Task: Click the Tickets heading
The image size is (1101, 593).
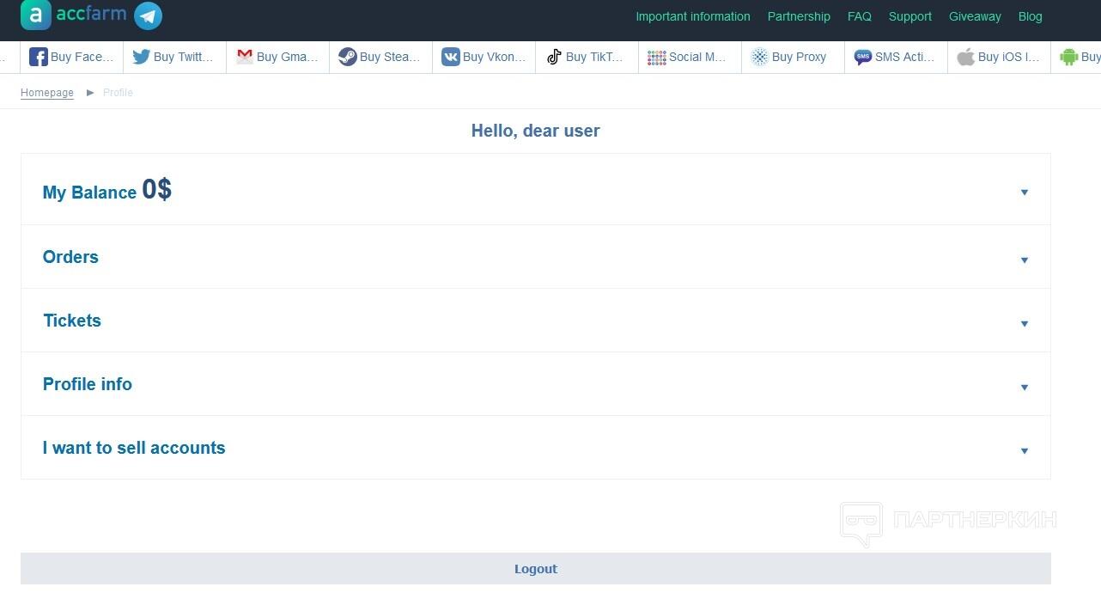Action: point(72,321)
